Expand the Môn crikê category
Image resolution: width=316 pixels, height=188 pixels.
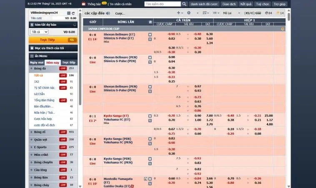(x=53, y=155)
